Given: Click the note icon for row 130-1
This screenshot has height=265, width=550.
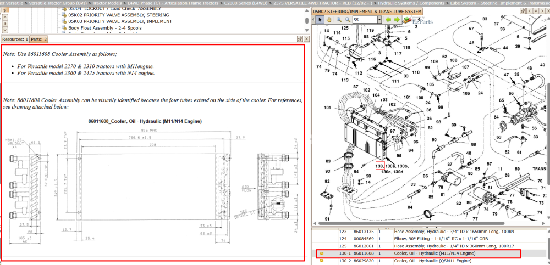Looking at the screenshot, I should coord(322,253).
